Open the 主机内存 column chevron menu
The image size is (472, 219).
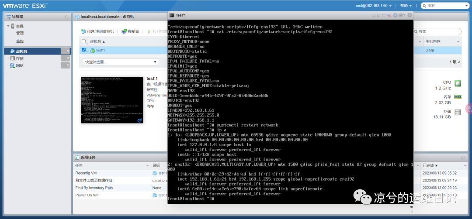[x=458, y=41]
